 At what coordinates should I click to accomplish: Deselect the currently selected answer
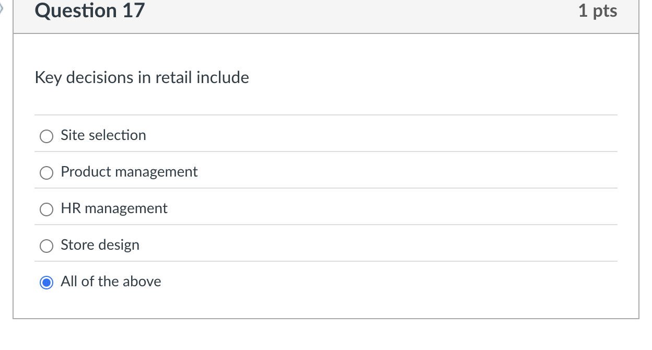(x=46, y=282)
